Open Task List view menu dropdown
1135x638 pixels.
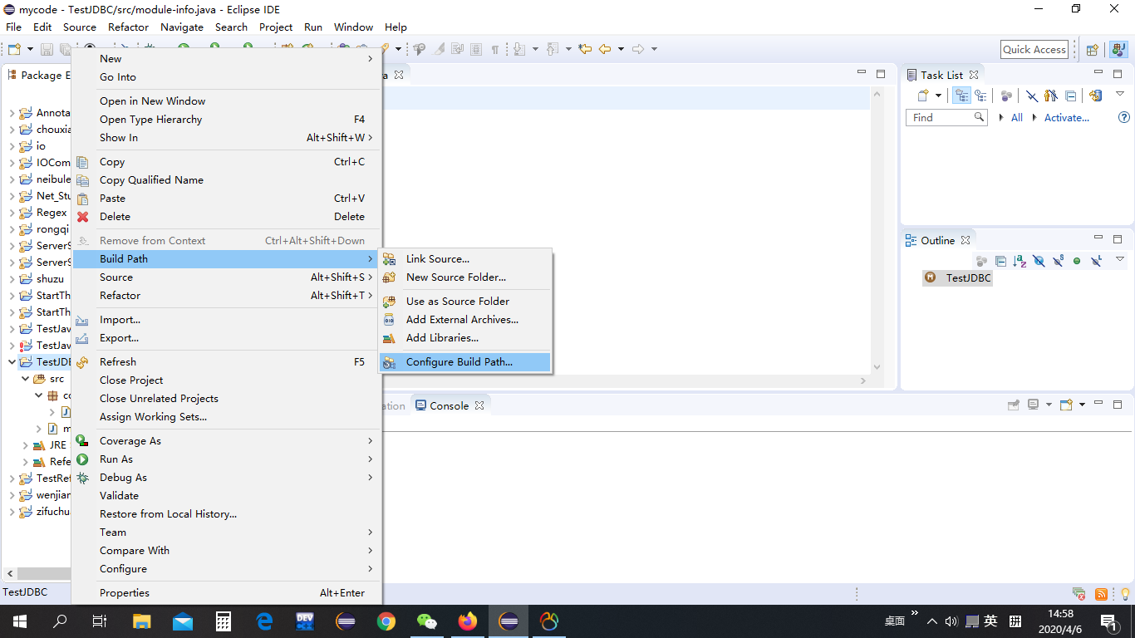point(1120,94)
